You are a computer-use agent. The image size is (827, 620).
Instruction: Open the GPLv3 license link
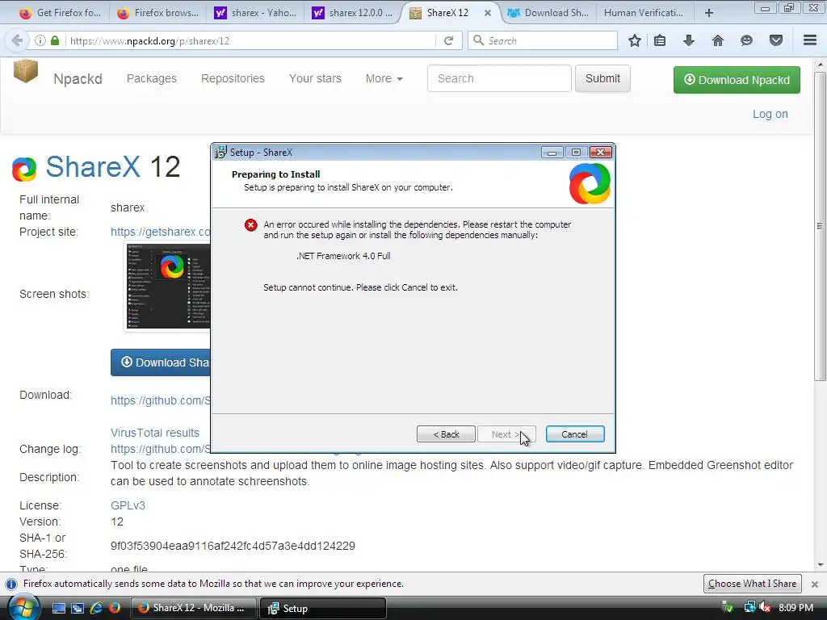[x=128, y=505]
